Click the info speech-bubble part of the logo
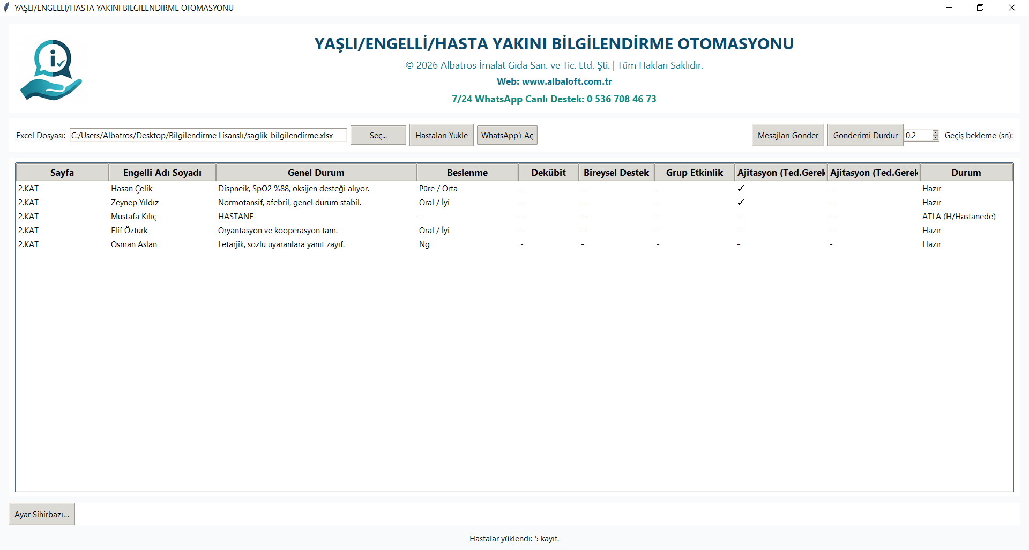Screen dimensions: 1029x550 (x=52, y=56)
